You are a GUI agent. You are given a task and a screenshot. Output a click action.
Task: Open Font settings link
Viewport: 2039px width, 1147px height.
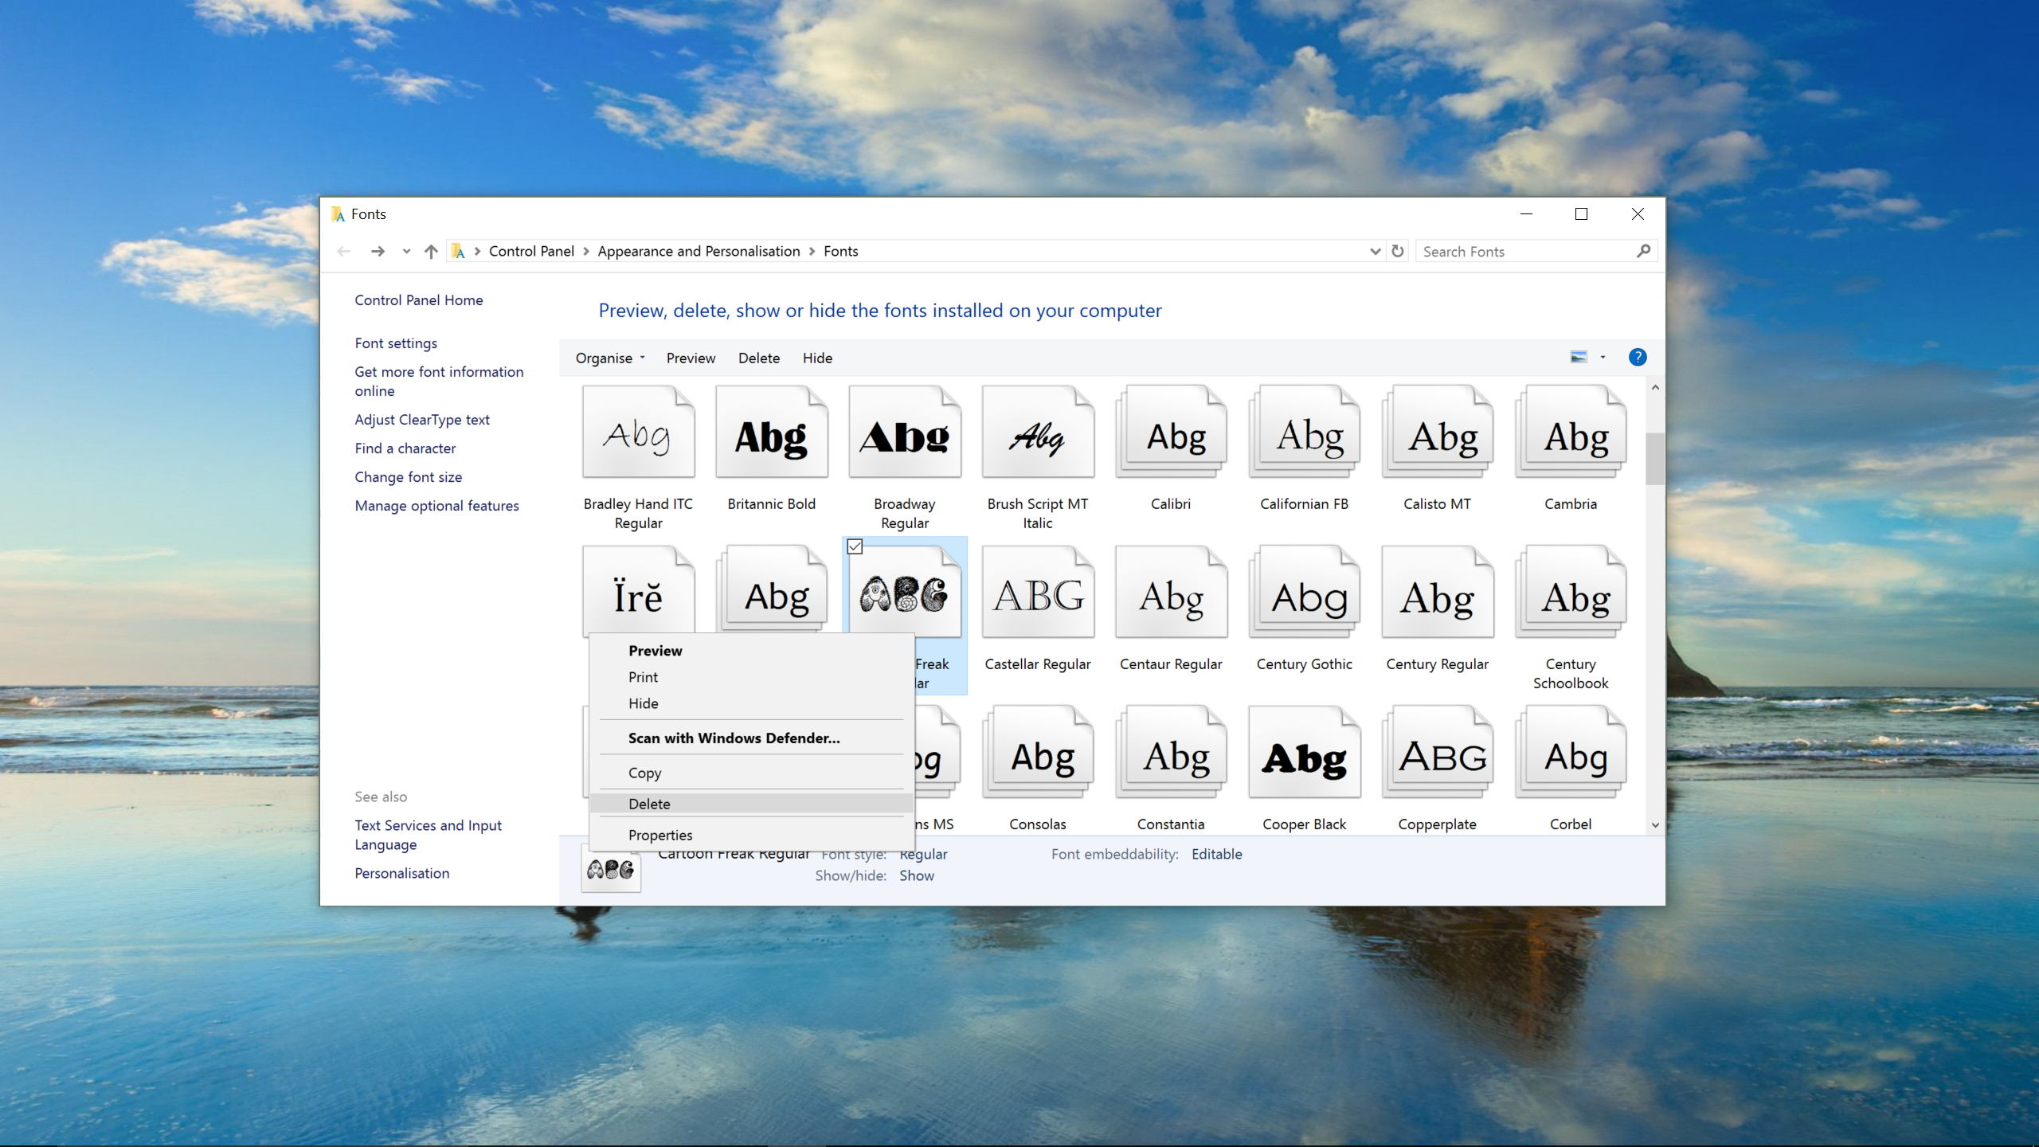pyautogui.click(x=396, y=343)
